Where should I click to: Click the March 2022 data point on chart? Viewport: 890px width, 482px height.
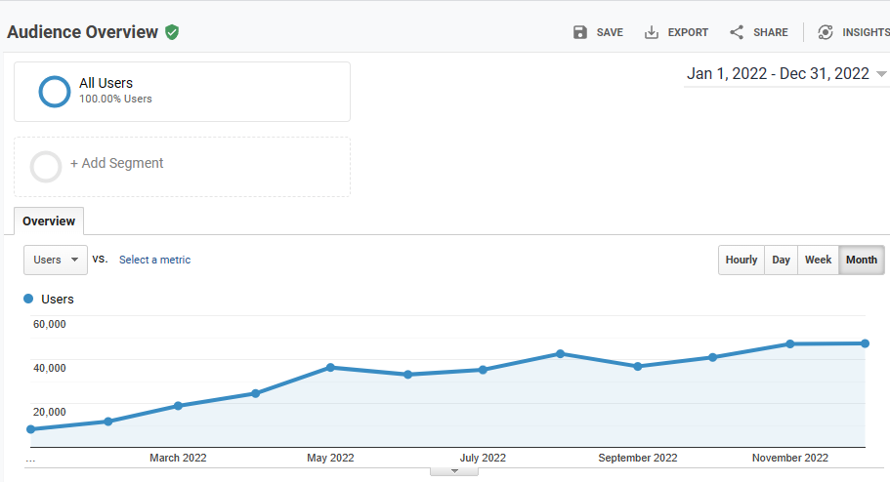click(x=178, y=406)
